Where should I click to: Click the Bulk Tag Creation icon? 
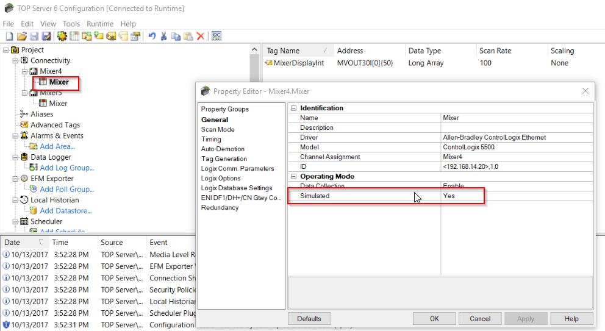point(111,36)
